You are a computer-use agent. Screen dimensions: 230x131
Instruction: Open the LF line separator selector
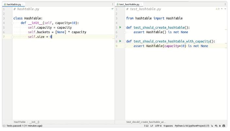coord(152,126)
